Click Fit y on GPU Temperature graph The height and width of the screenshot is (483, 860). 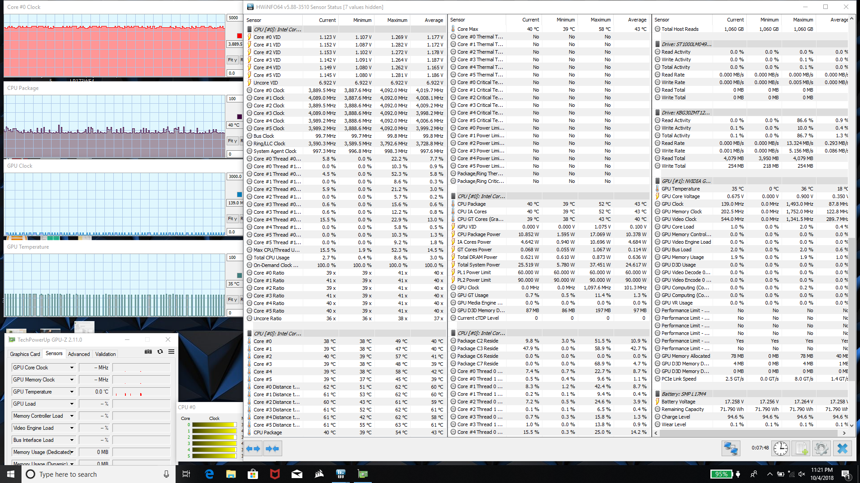(x=232, y=300)
